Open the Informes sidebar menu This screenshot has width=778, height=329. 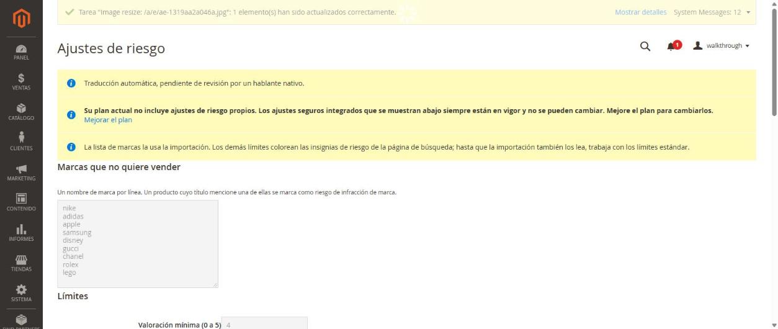(21, 233)
